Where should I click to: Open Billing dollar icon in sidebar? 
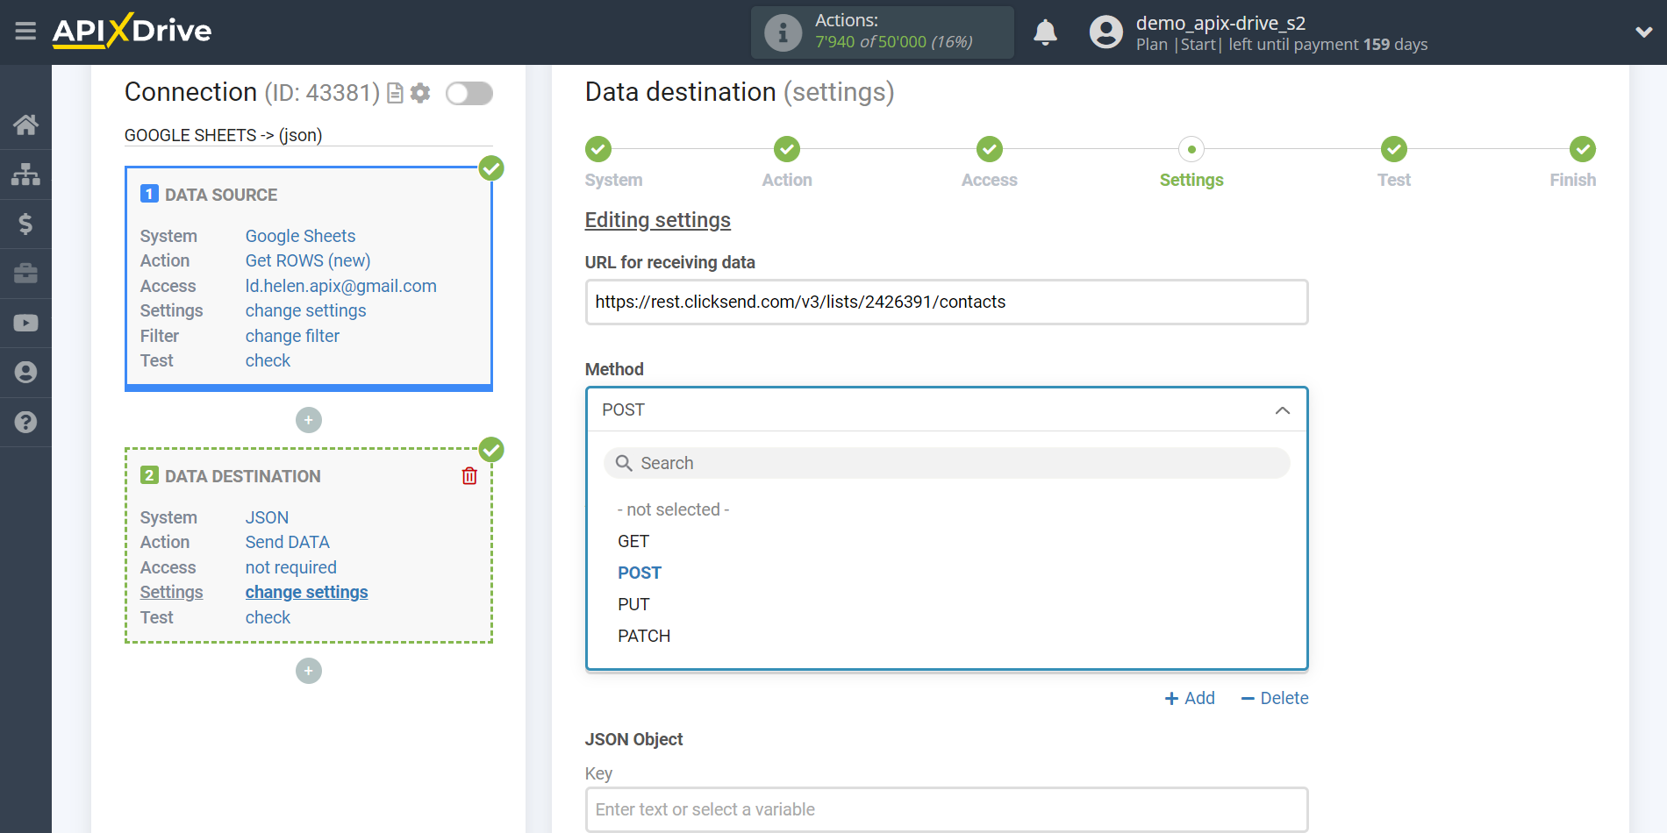coord(25,224)
